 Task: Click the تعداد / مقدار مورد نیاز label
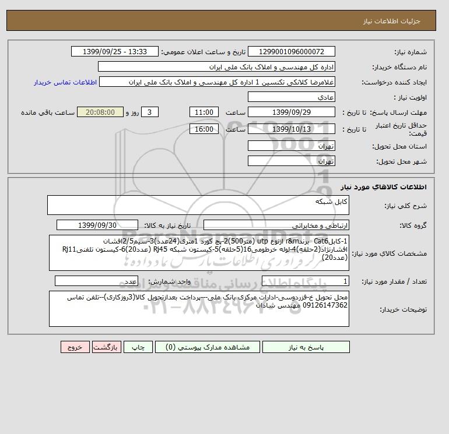tap(394, 281)
